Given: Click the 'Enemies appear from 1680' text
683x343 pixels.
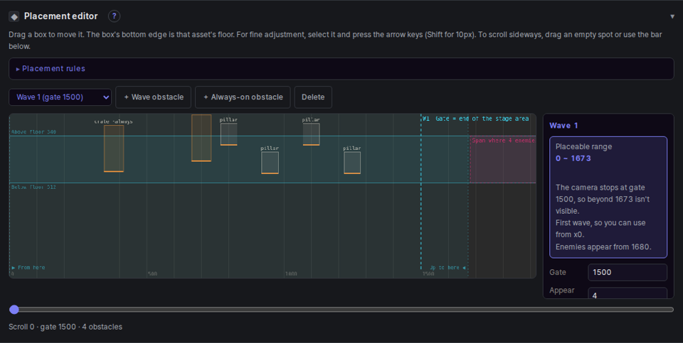Looking at the screenshot, I should point(603,246).
